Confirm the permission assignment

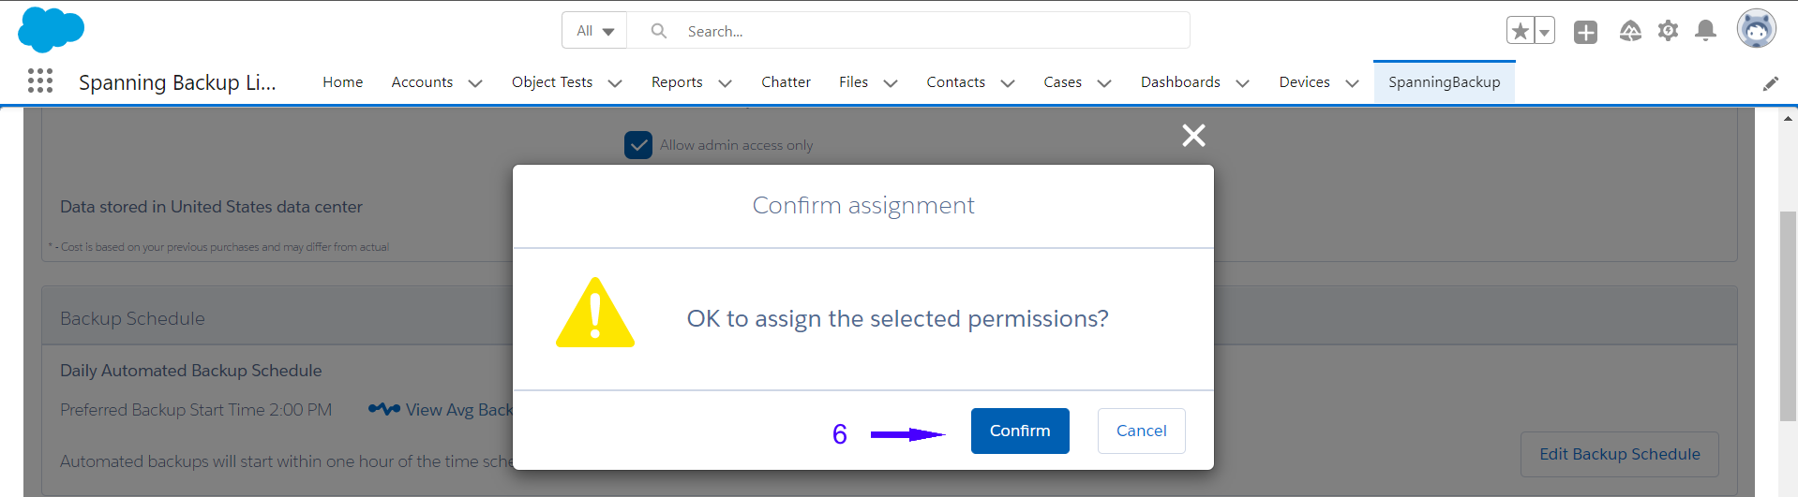tap(1020, 431)
